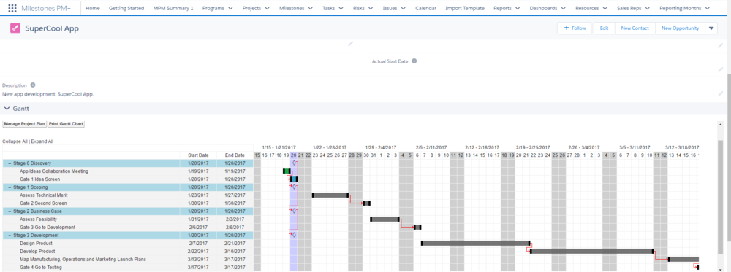Click the End Date column header
Screen dimensions: 731x272
click(x=235, y=155)
